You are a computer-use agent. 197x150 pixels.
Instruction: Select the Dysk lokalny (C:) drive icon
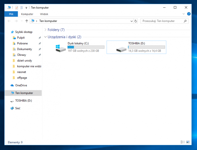point(61,48)
